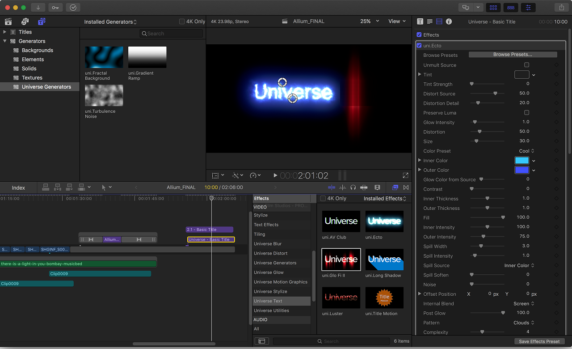Toggle audio skimming waveform icon
Viewport: 572px width, 349px height.
point(342,187)
